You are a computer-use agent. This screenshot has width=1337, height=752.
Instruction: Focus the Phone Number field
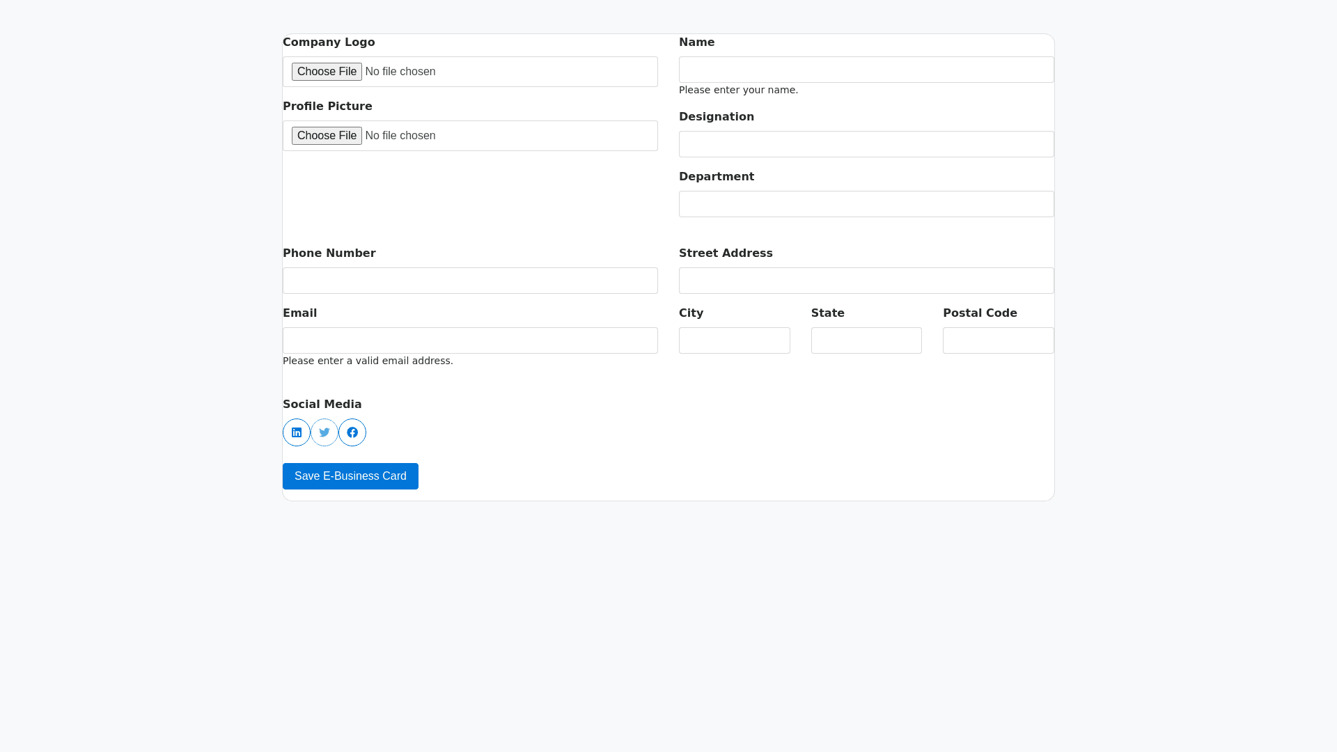(470, 281)
